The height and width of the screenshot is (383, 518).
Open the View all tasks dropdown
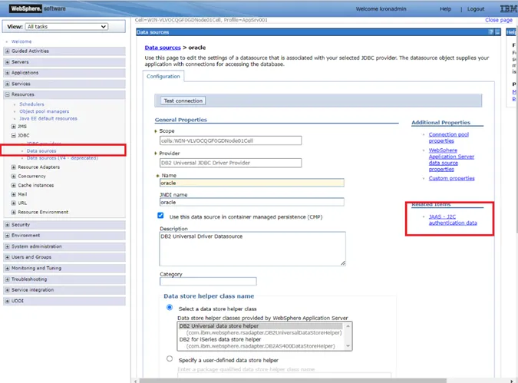(x=67, y=26)
